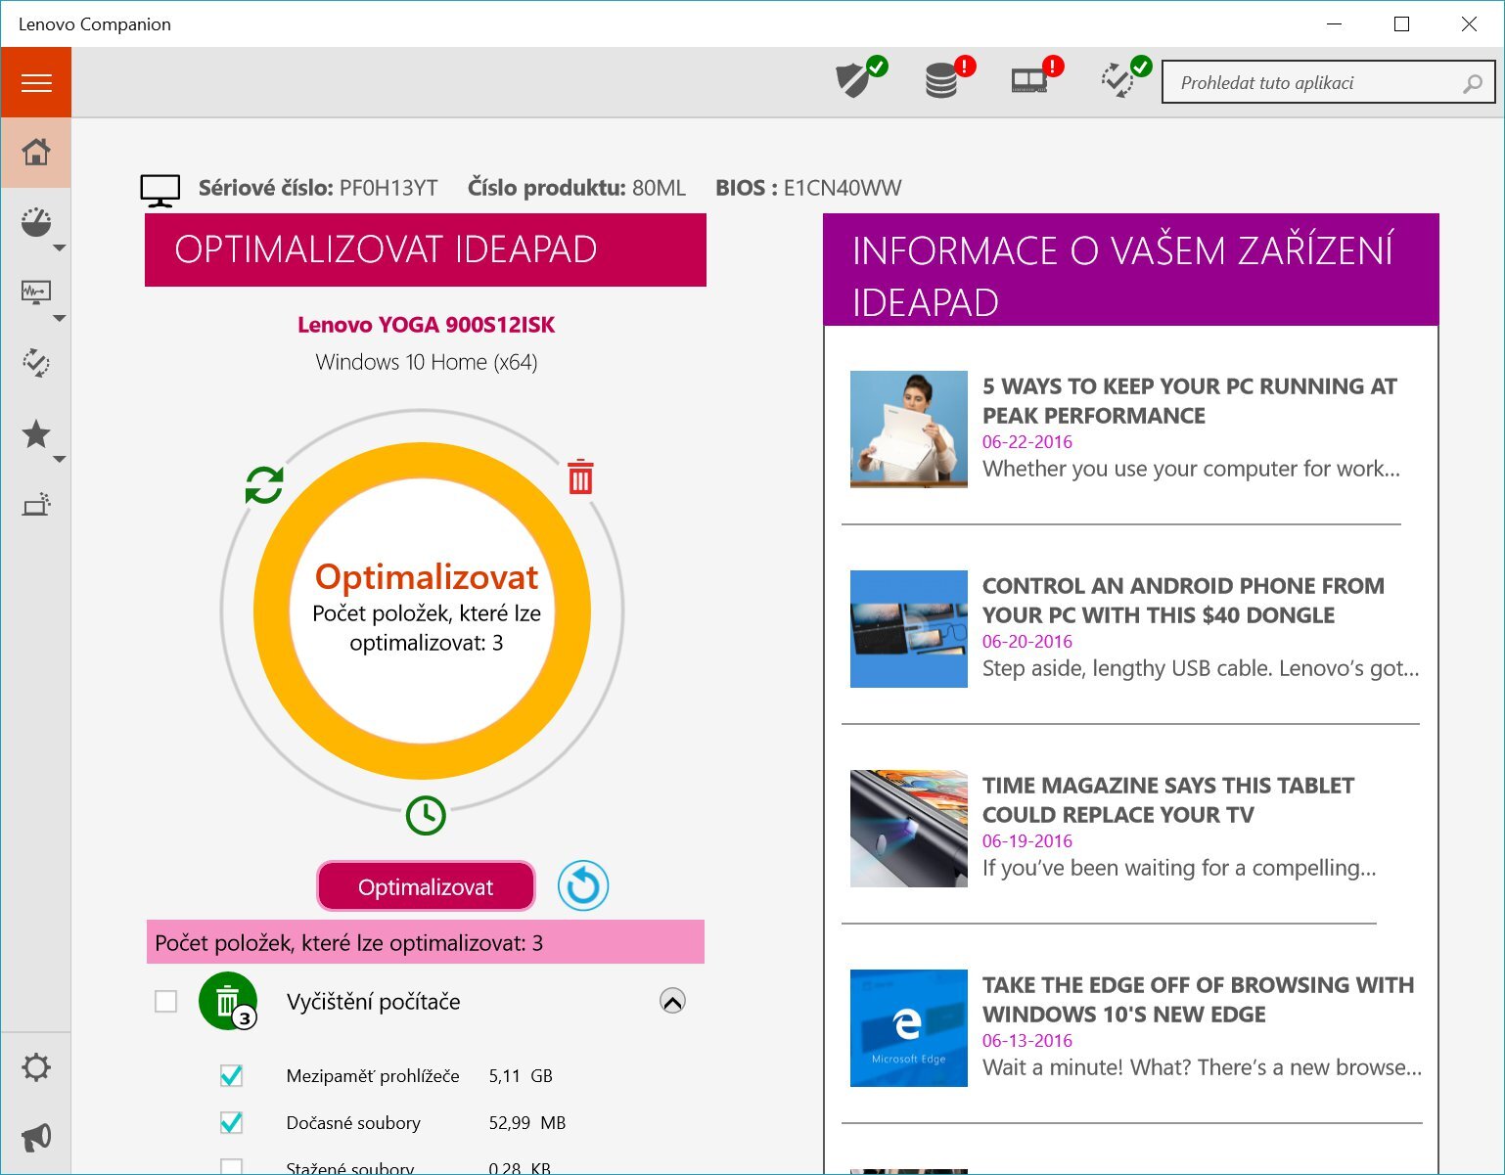Image resolution: width=1505 pixels, height=1175 pixels.
Task: Uncheck Dočasné soubory checkbox
Action: tap(232, 1123)
